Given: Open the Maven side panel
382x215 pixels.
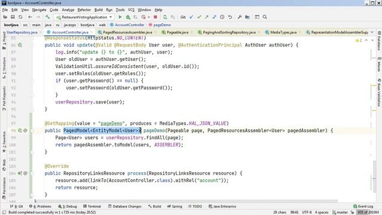Looking at the screenshot, I should click(380, 64).
